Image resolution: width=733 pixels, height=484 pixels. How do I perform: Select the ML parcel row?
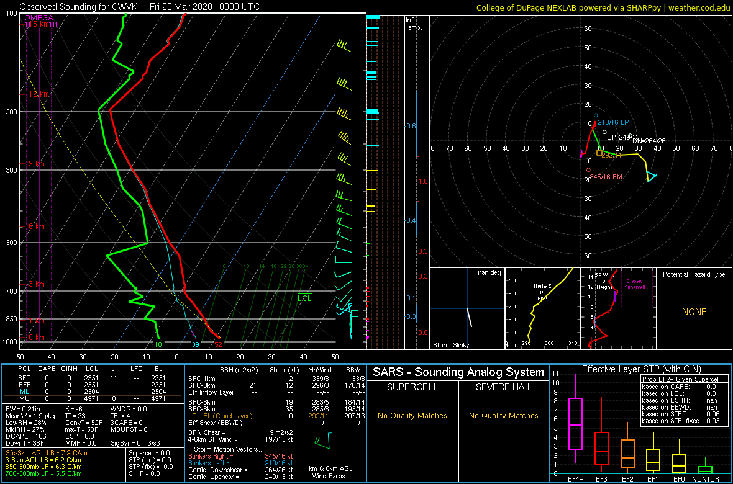[x=94, y=392]
